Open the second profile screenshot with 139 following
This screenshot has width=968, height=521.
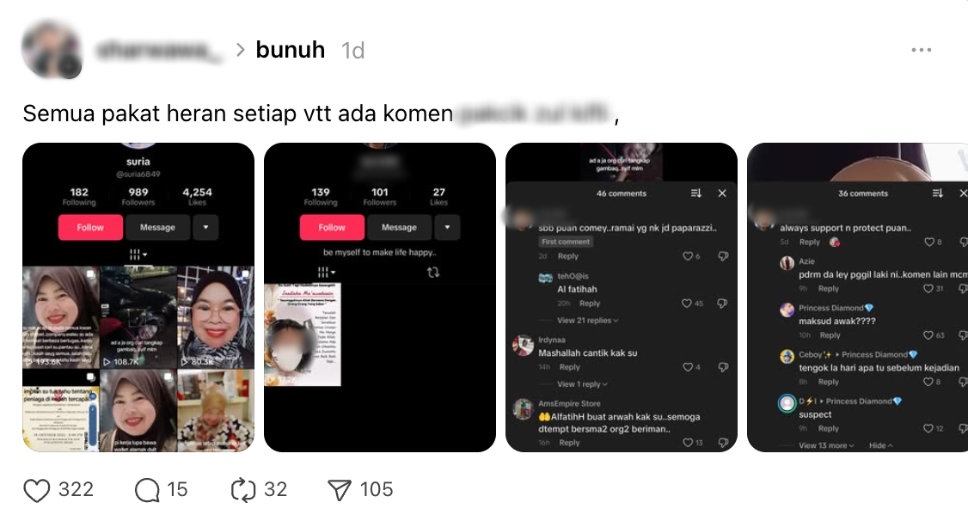coord(380,297)
